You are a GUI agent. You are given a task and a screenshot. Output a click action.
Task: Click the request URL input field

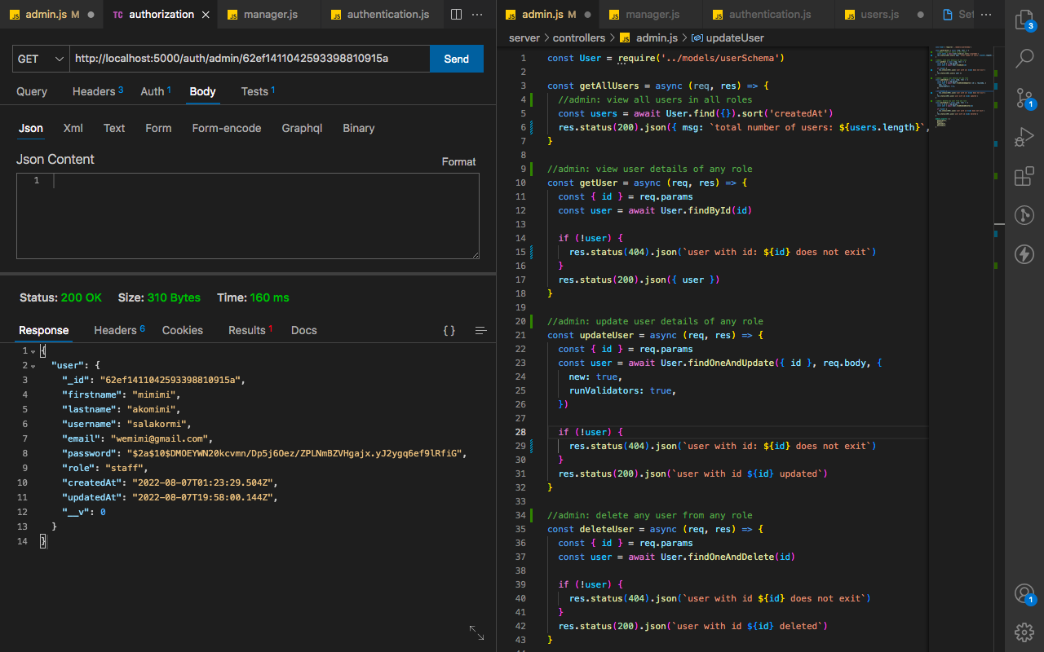tap(250, 59)
